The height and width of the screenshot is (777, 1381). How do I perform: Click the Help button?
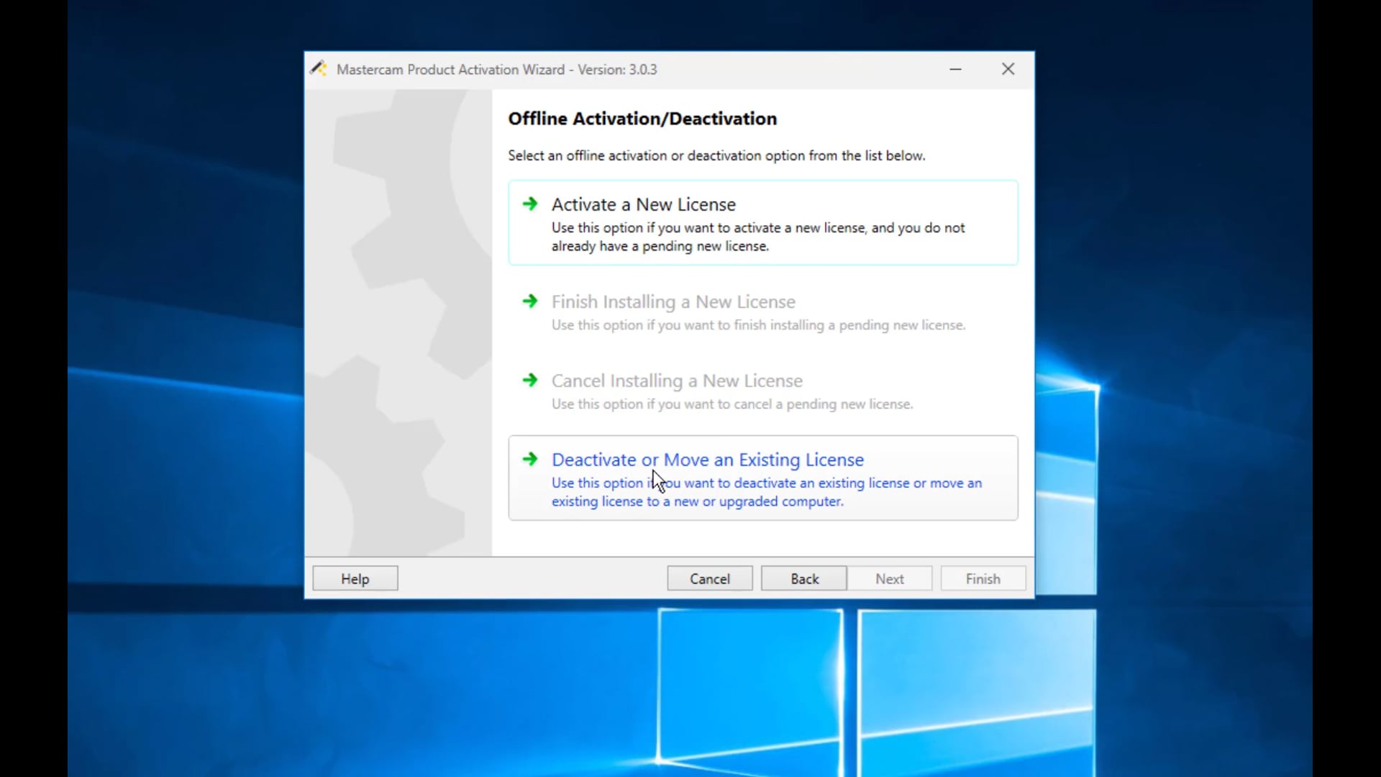tap(355, 578)
